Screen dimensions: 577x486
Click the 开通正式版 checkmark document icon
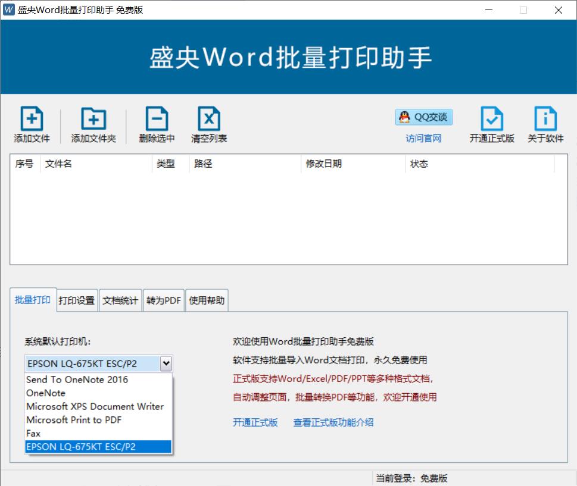click(x=492, y=118)
